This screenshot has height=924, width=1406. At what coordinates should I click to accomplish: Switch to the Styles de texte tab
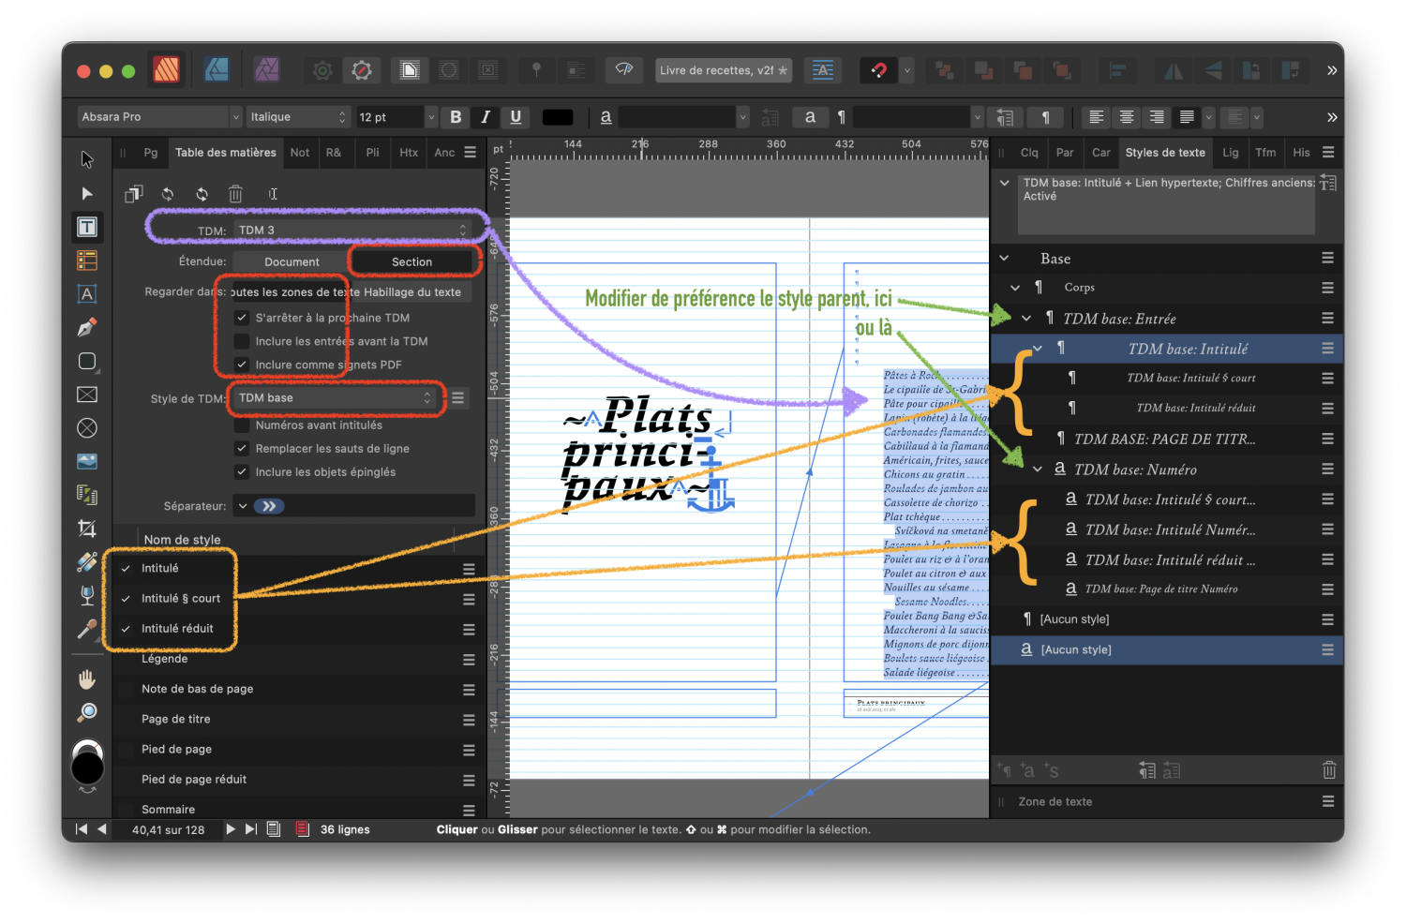pos(1165,153)
